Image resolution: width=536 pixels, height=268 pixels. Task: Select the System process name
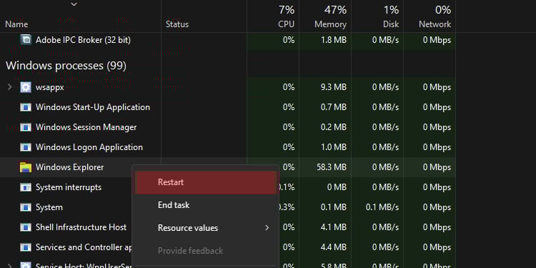[x=49, y=207]
